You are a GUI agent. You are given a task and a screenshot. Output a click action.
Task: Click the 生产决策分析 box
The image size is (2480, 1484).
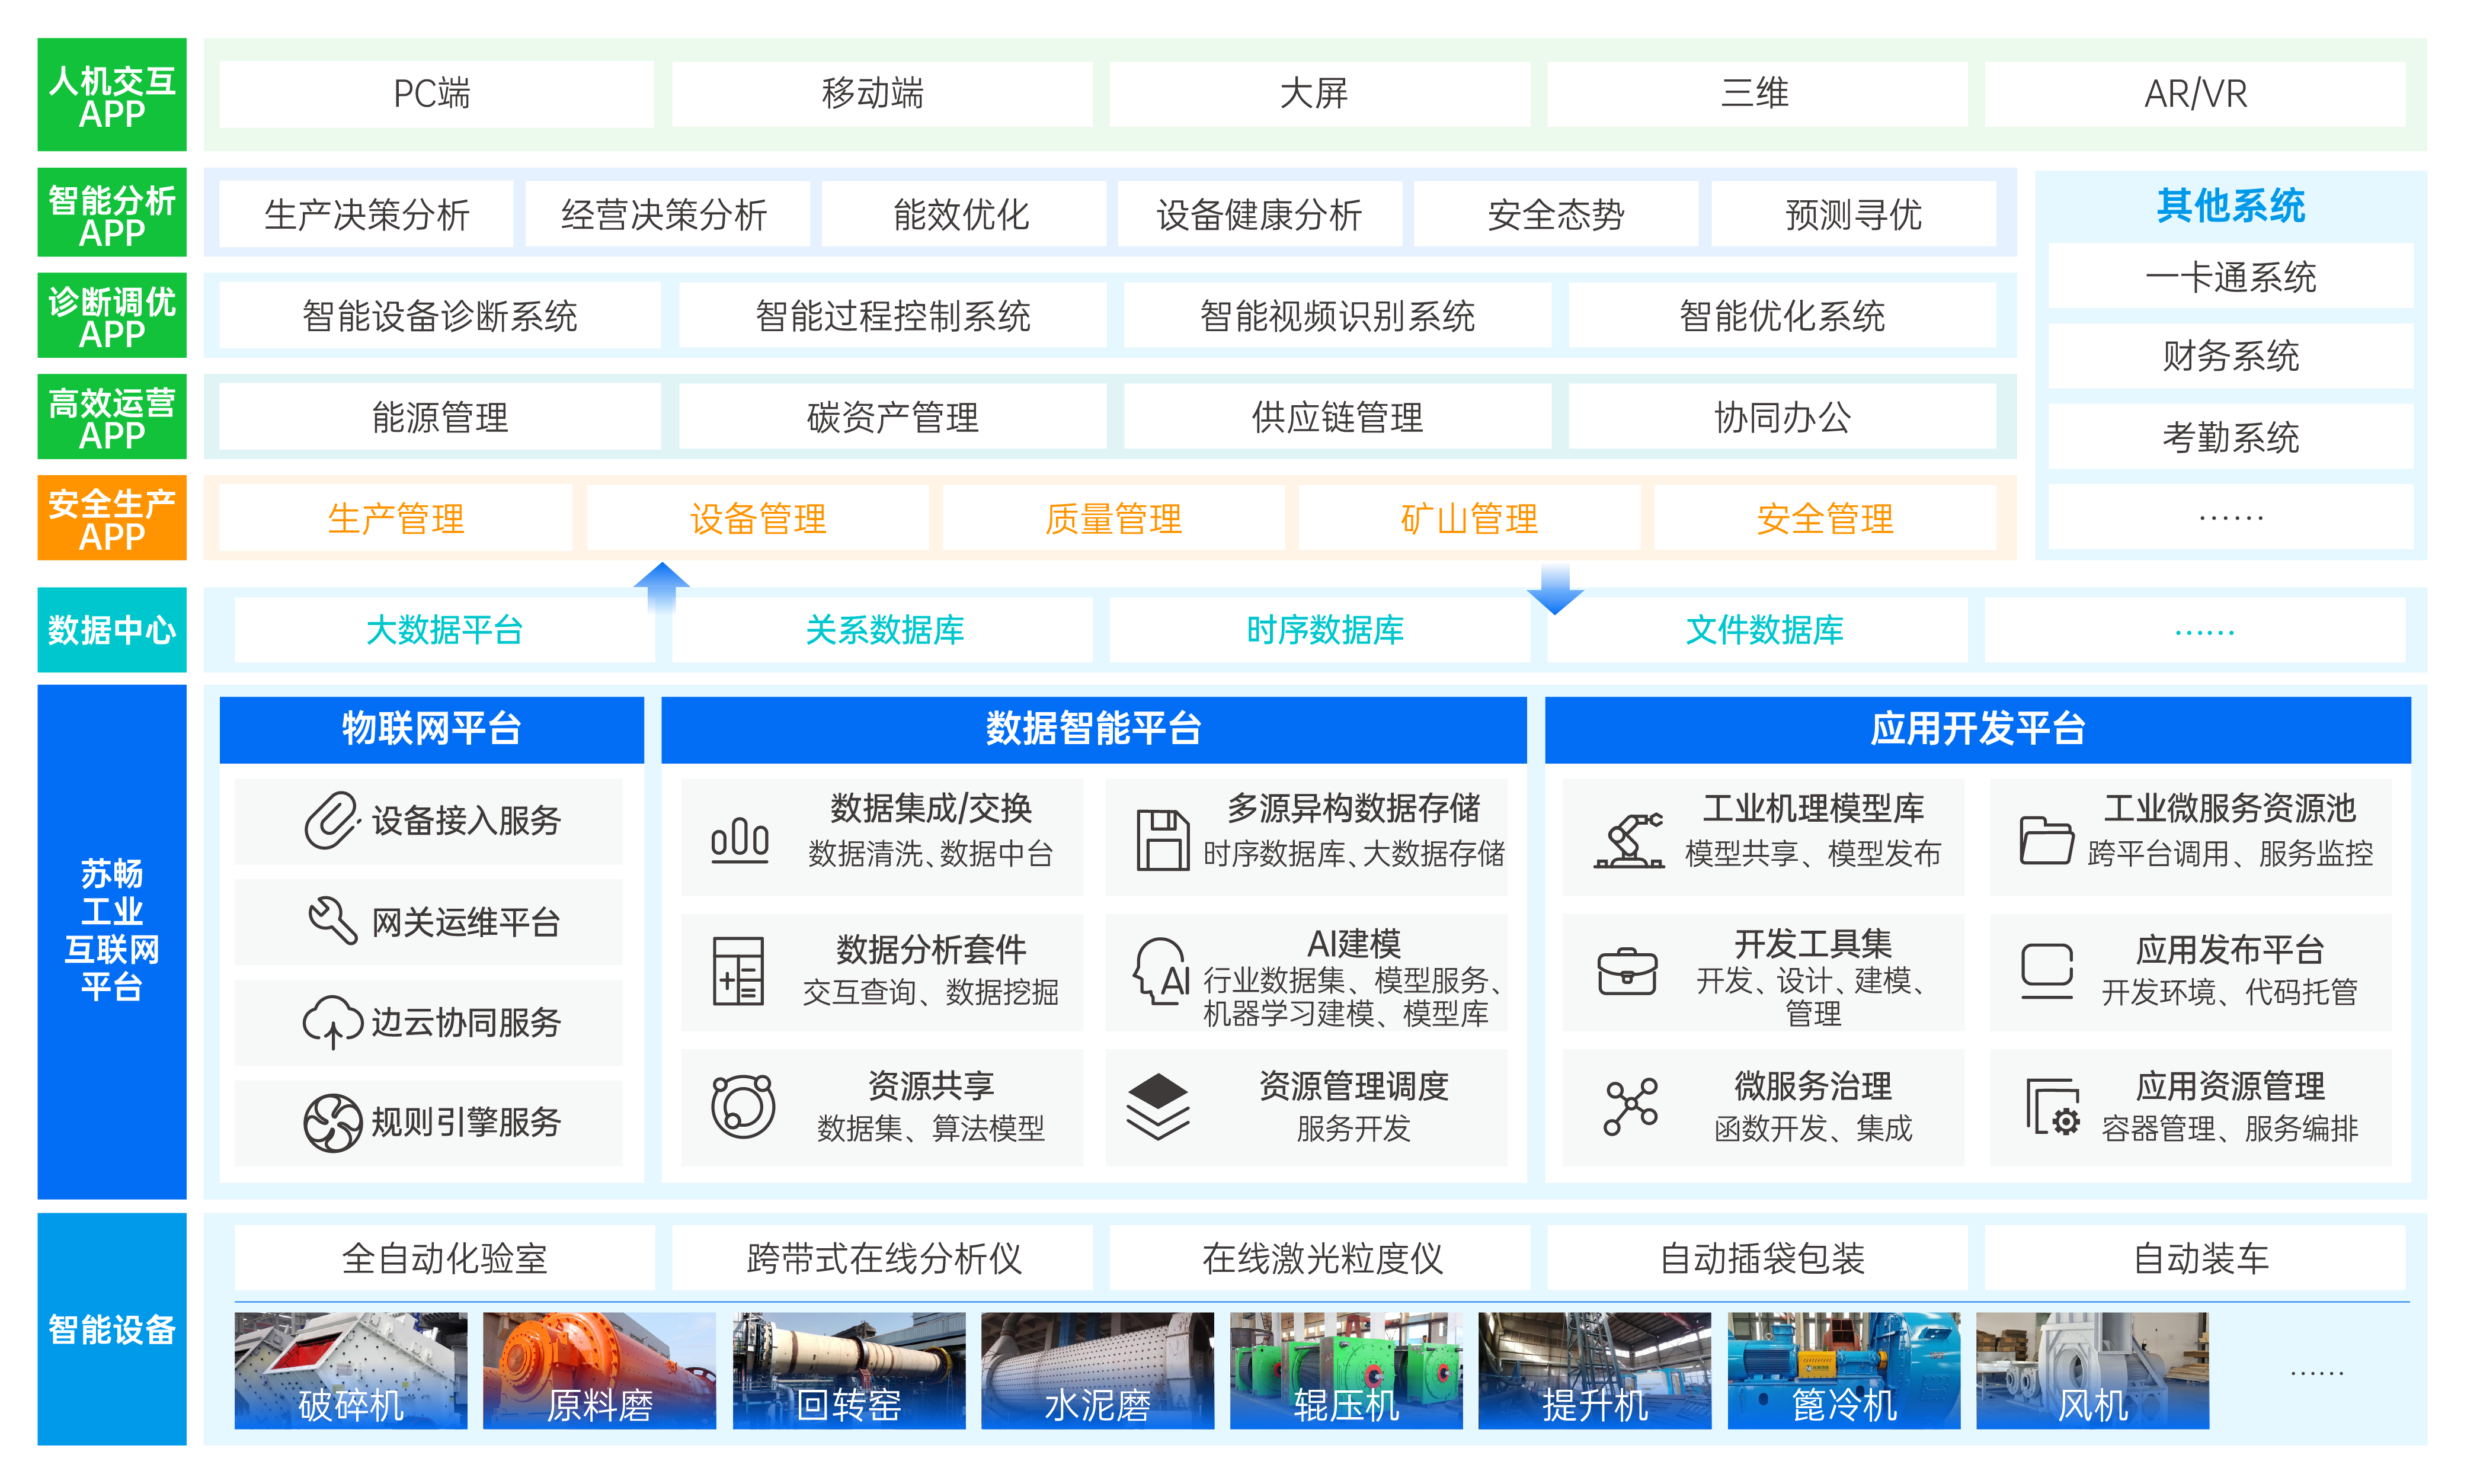coord(366,214)
